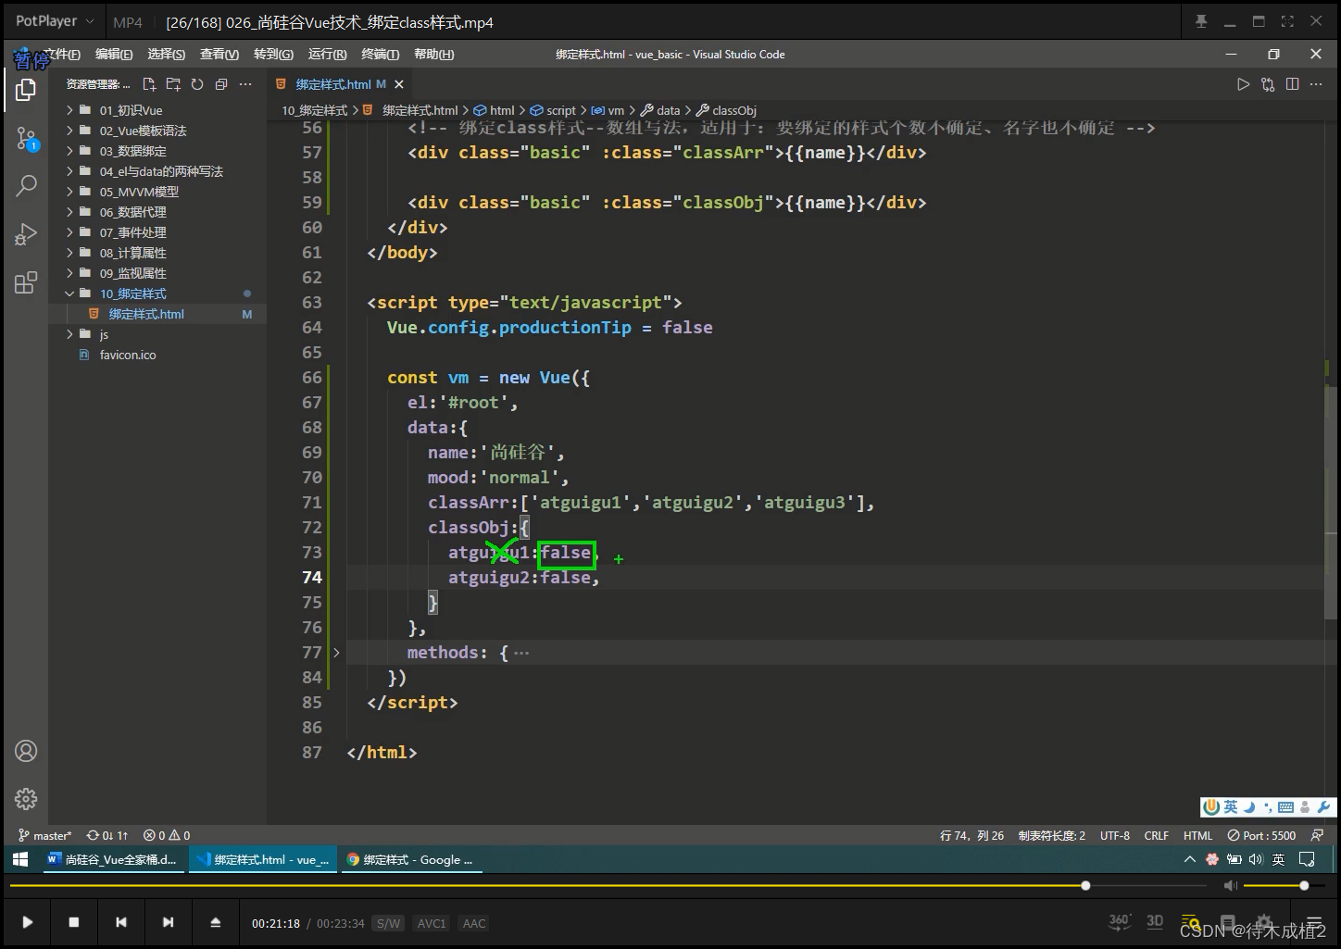Open the Explorer view in activity bar
Screen dimensions: 1341x949
[x=26, y=90]
